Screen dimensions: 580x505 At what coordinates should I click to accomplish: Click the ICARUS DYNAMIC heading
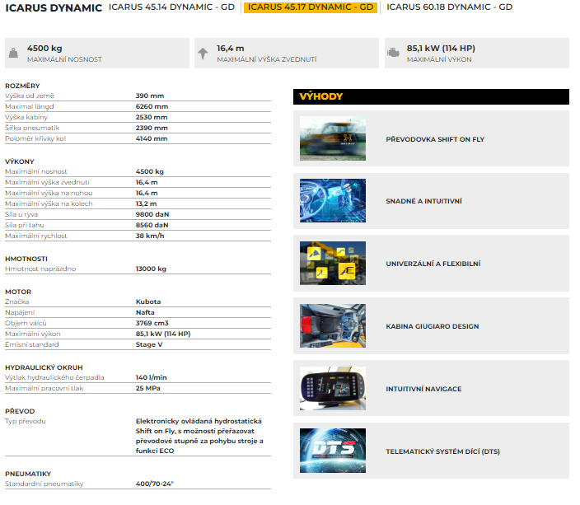coord(54,7)
